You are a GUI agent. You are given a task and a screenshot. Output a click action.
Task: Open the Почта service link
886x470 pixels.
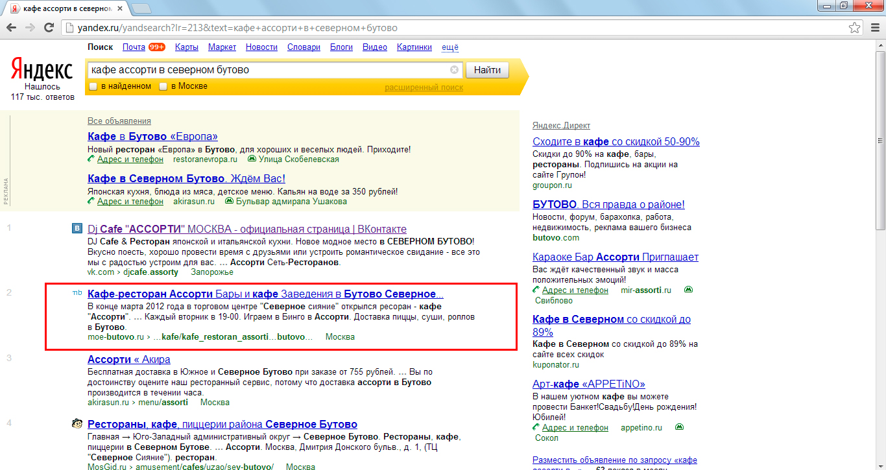coord(134,47)
